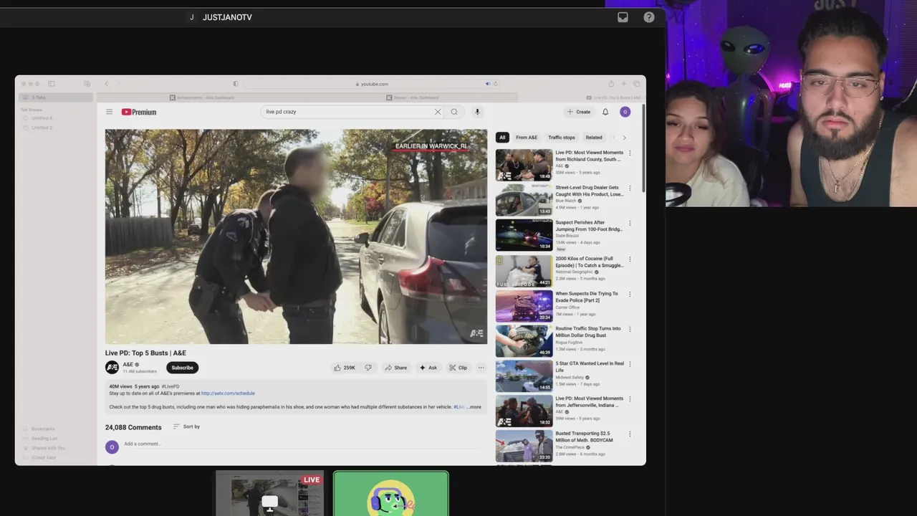Select the 3 Tabs item in sidebar
The image size is (917, 516).
(56, 97)
